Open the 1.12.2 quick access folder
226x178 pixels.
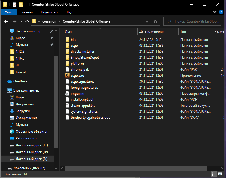(17, 52)
